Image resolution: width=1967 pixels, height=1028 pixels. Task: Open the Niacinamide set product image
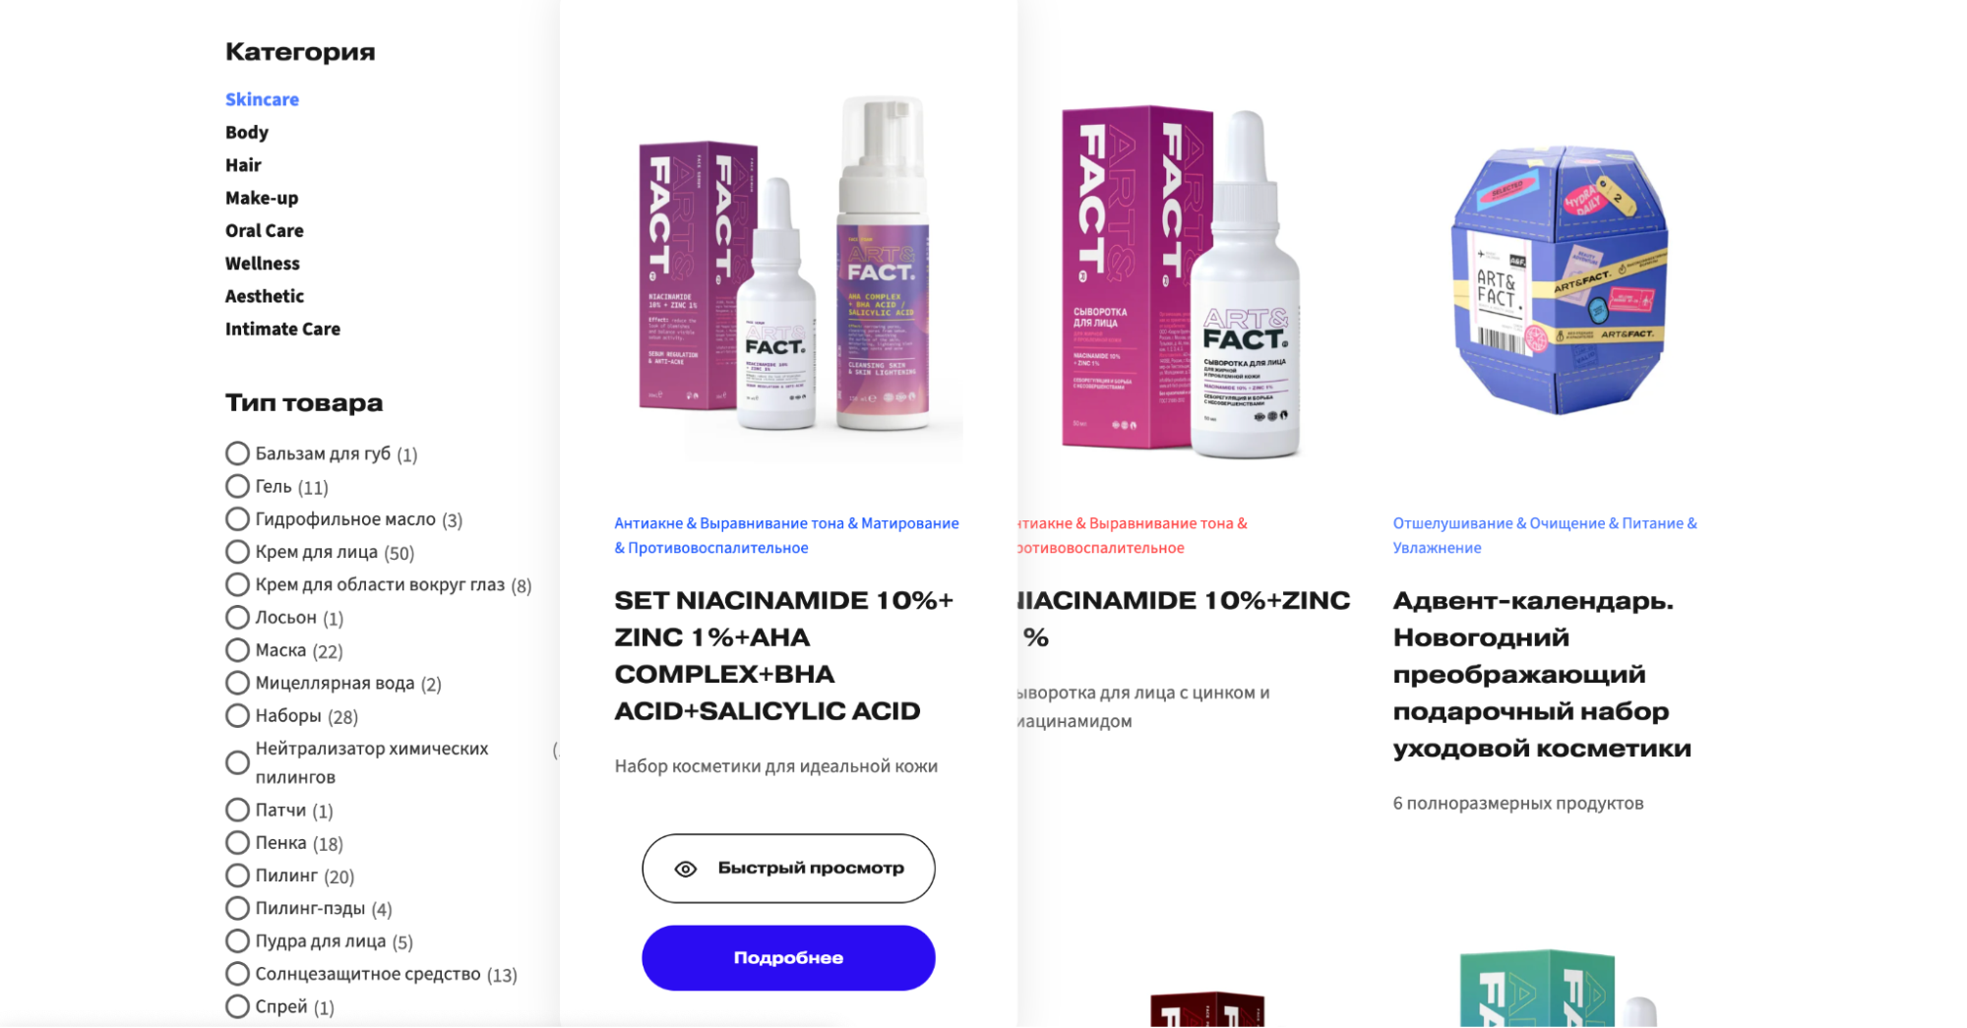(788, 280)
